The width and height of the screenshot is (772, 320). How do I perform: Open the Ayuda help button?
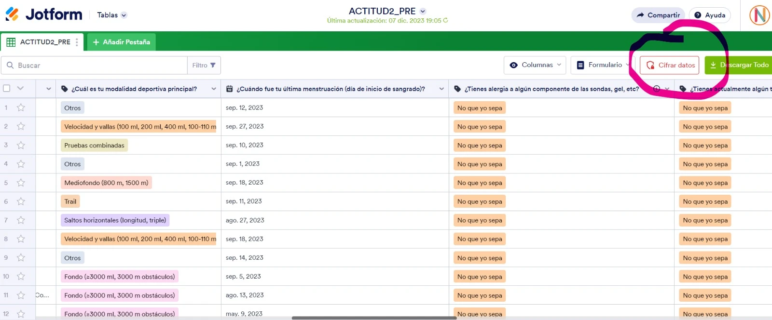710,15
